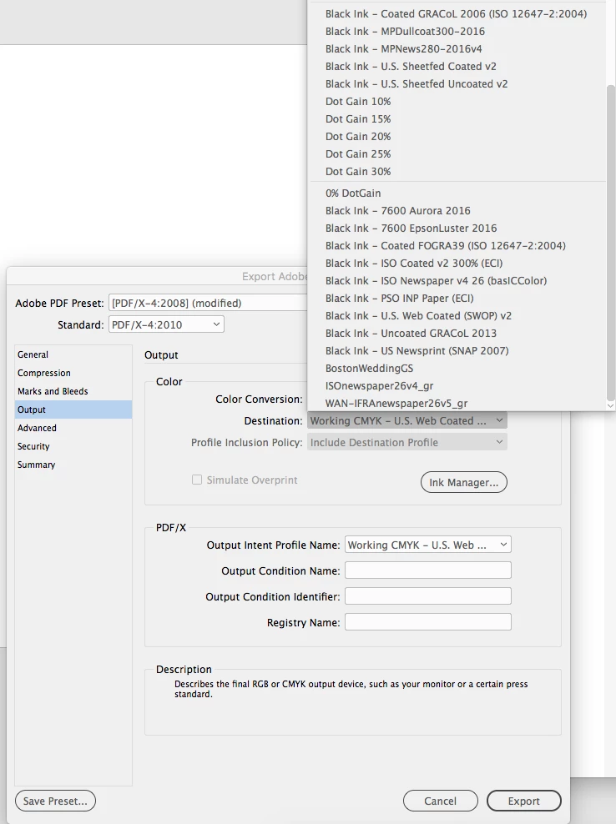Cancel the PDF export dialog

(441, 801)
